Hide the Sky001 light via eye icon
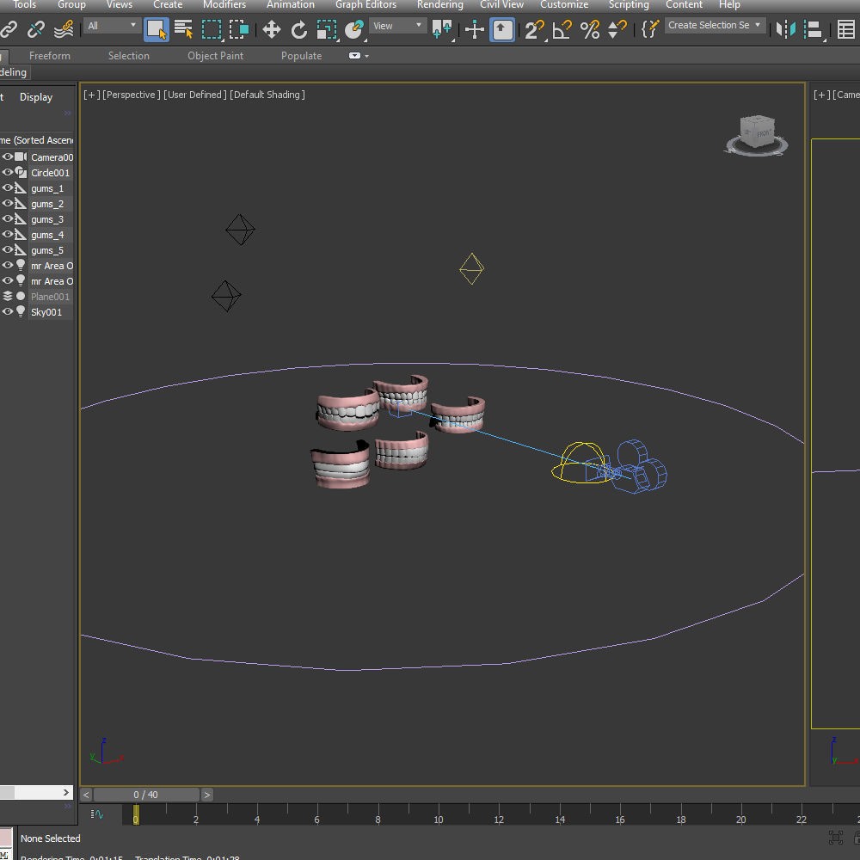Viewport: 860px width, 860px height. click(x=8, y=311)
